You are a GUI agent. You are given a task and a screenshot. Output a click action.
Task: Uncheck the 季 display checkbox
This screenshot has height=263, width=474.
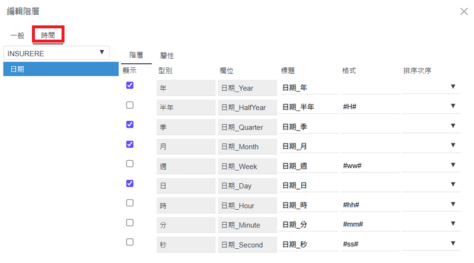(130, 125)
